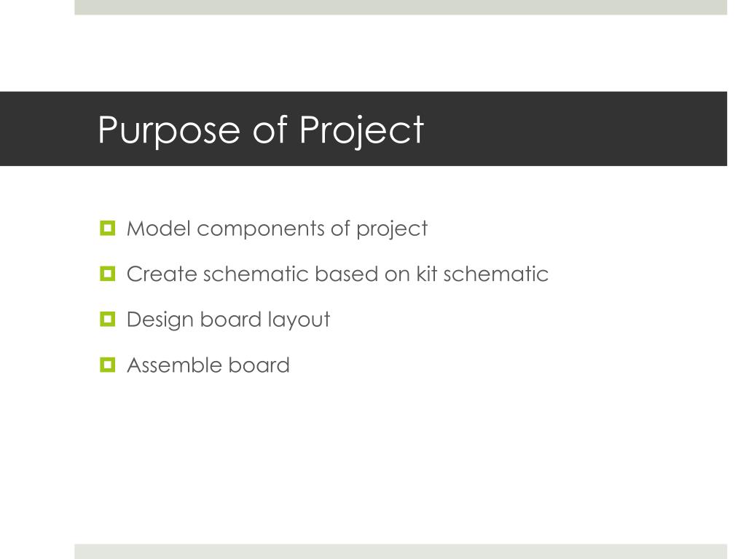The height and width of the screenshot is (559, 746).
Task: Click the word 'Project' in the title
Action: coord(361,130)
